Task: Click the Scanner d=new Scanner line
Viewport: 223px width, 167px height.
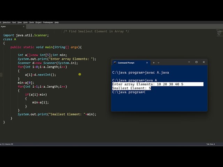Action: 48,63
